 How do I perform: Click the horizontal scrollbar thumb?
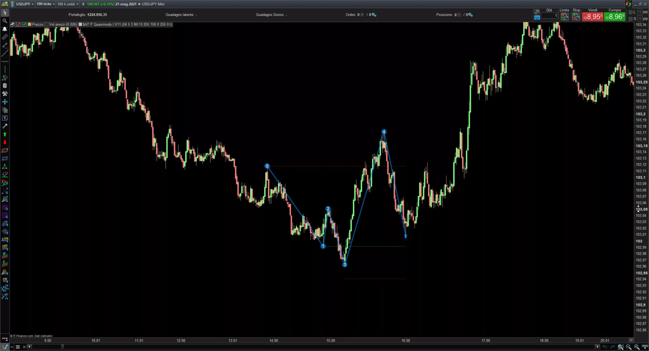click(62, 347)
